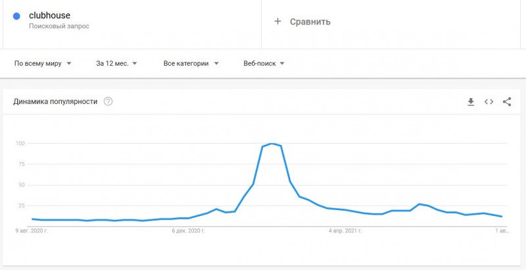Click the blue clubhouse color dot
Image resolution: width=526 pixels, height=270 pixels.
click(16, 16)
